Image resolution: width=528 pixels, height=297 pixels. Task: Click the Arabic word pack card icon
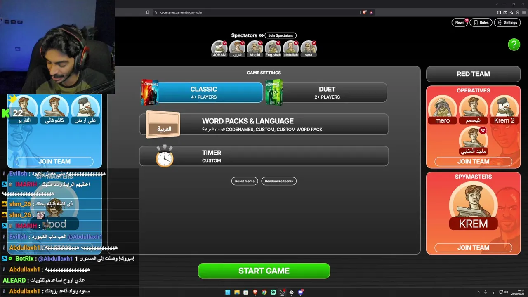[163, 124]
